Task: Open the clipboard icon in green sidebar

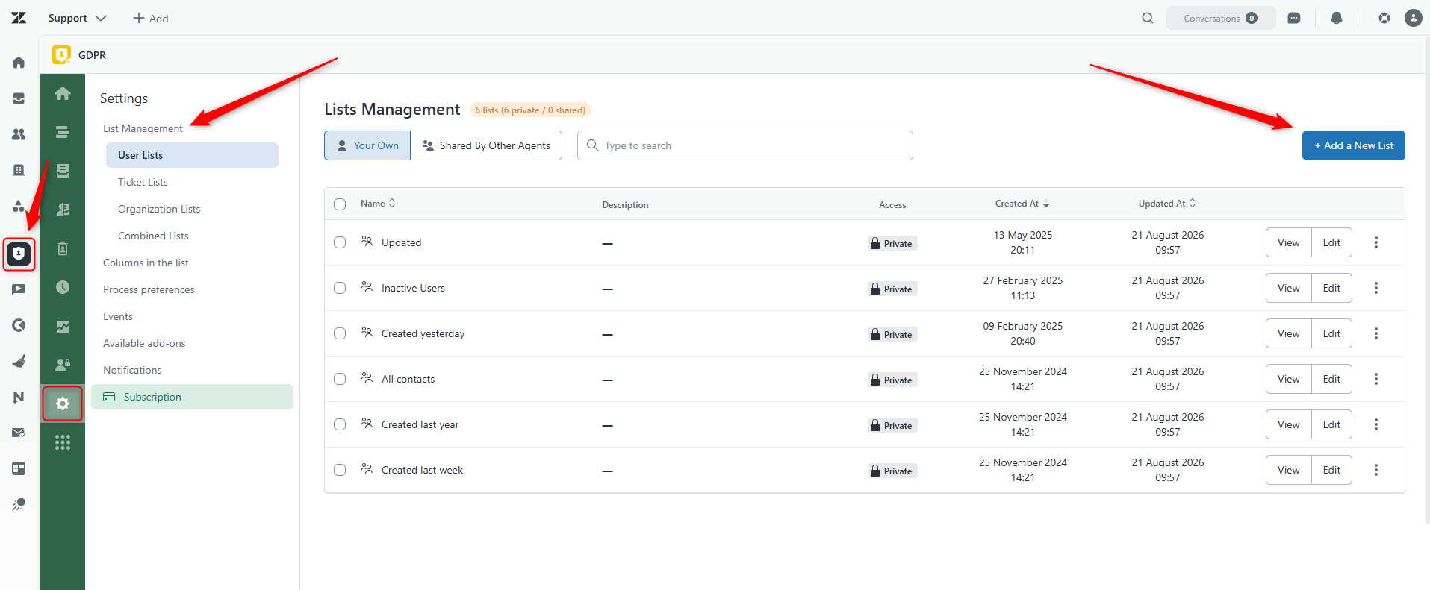Action: coord(63,248)
